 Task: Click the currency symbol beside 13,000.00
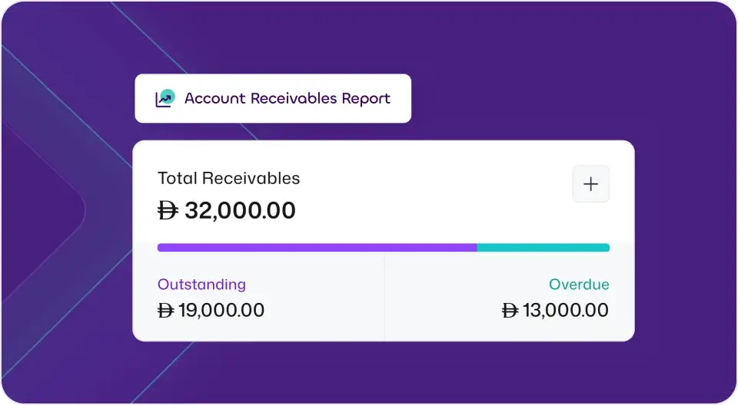click(510, 311)
